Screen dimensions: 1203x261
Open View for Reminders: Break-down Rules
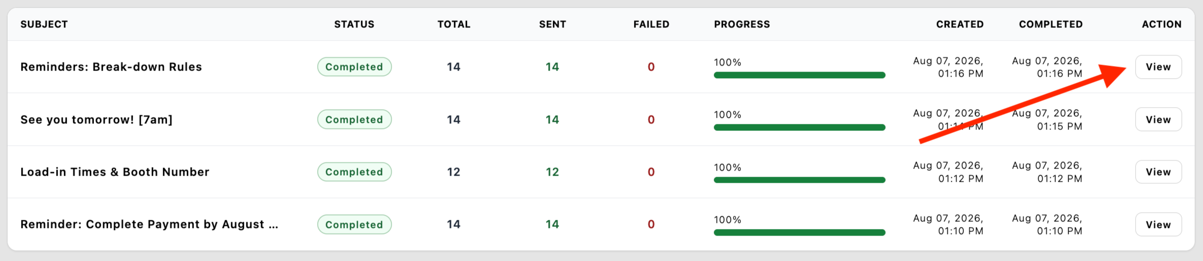pos(1158,67)
